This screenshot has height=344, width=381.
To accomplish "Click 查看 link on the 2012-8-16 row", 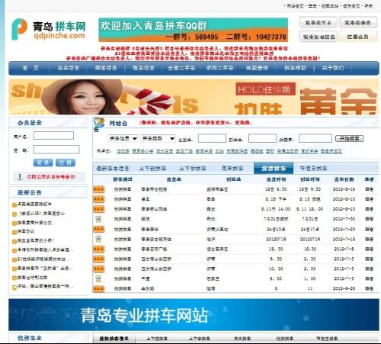I will click(x=369, y=189).
